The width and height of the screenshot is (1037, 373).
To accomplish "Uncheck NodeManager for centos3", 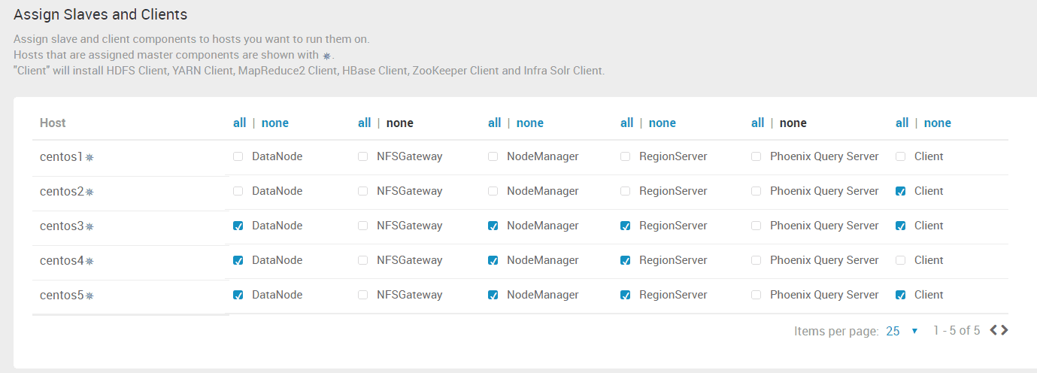I will 493,226.
